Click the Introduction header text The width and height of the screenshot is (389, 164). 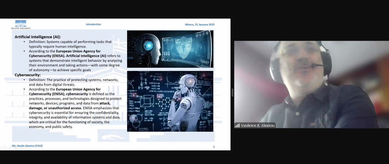(93, 24)
